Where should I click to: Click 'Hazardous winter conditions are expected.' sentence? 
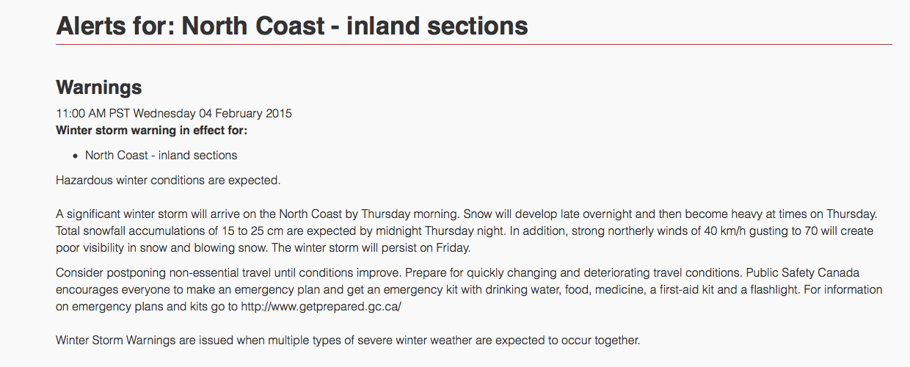168,179
